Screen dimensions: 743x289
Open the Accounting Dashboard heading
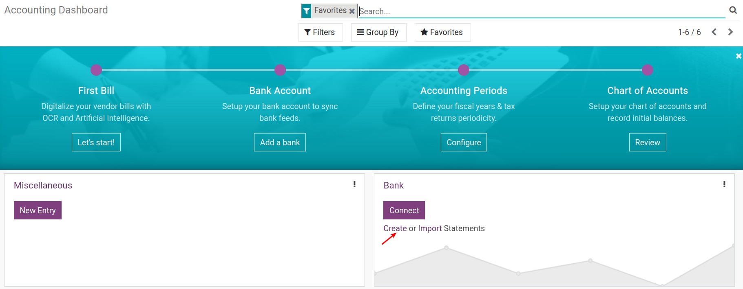pos(55,10)
